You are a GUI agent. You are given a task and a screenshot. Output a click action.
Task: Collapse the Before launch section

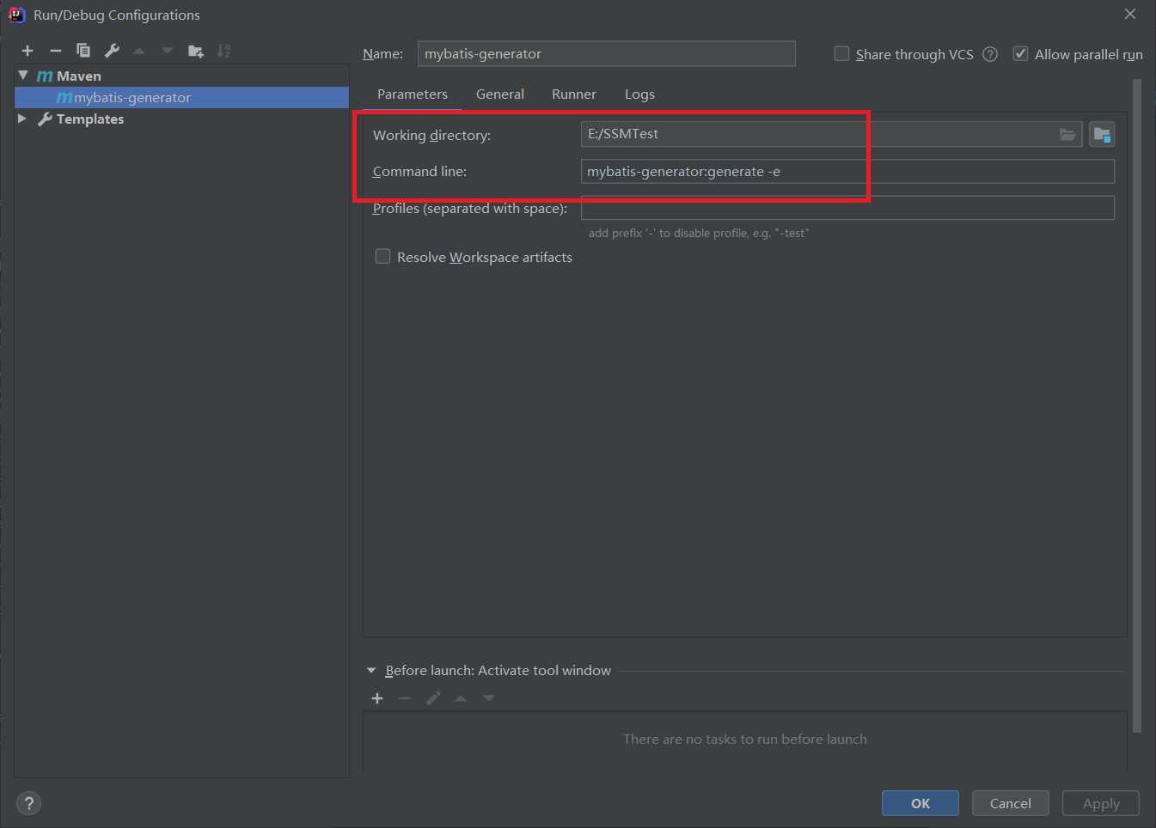[x=371, y=670]
